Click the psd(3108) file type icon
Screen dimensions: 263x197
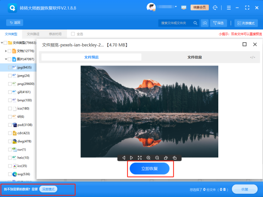pyautogui.click(x=15, y=125)
